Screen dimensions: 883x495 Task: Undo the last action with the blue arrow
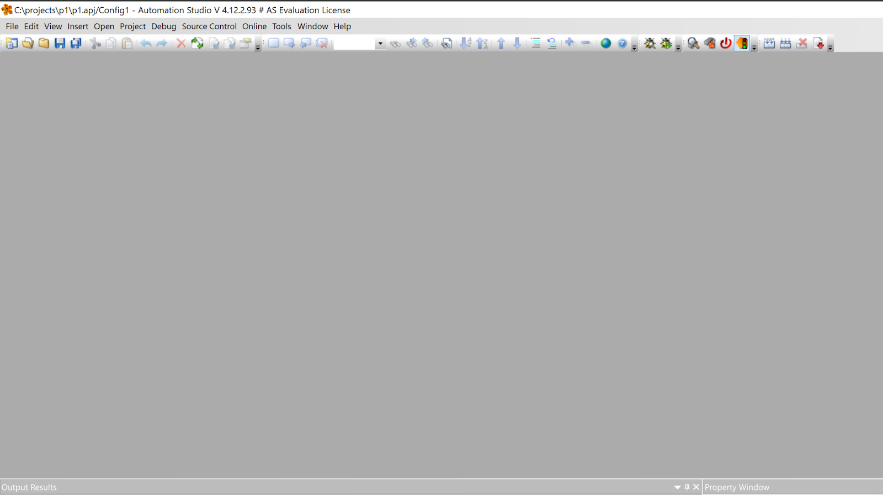pyautogui.click(x=146, y=43)
